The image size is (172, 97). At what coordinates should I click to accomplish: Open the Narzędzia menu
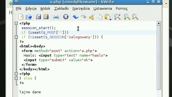coord(81,8)
